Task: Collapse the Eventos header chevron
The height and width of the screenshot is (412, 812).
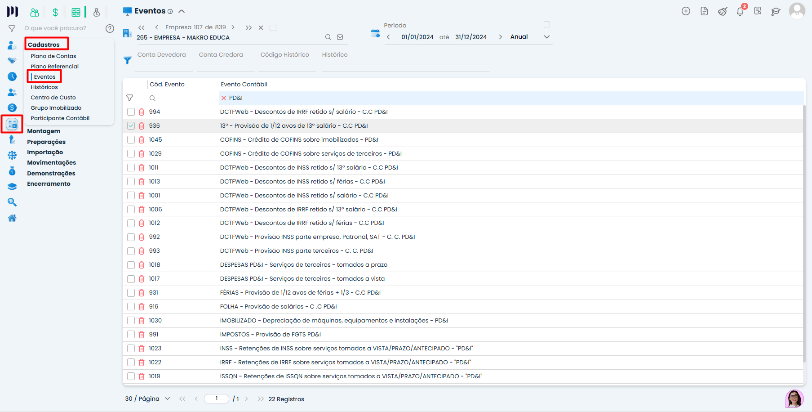Action: click(182, 11)
